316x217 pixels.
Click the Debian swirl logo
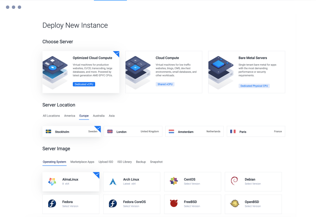234,181
